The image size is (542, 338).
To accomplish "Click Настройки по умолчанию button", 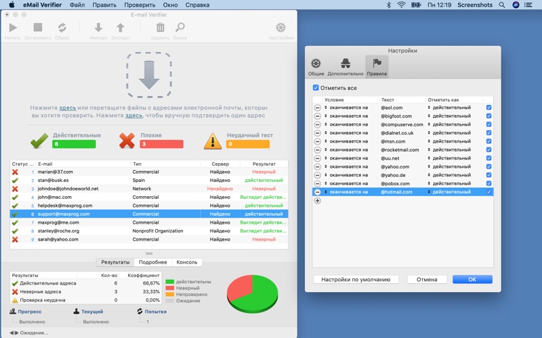I will [x=356, y=279].
